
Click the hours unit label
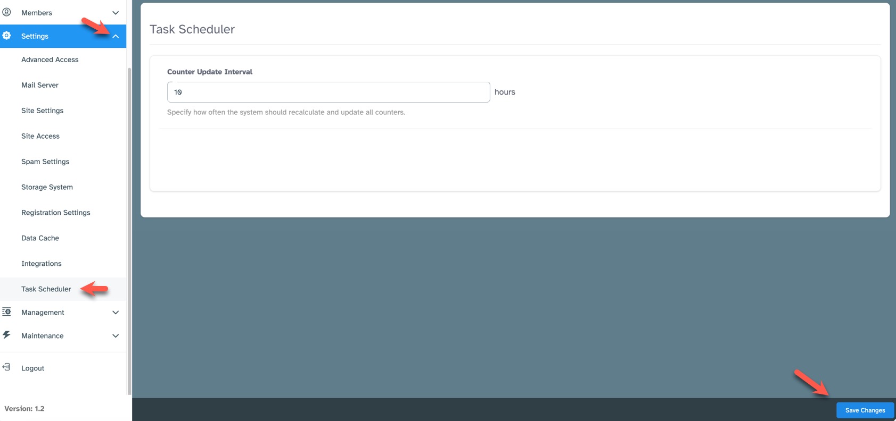click(x=505, y=92)
